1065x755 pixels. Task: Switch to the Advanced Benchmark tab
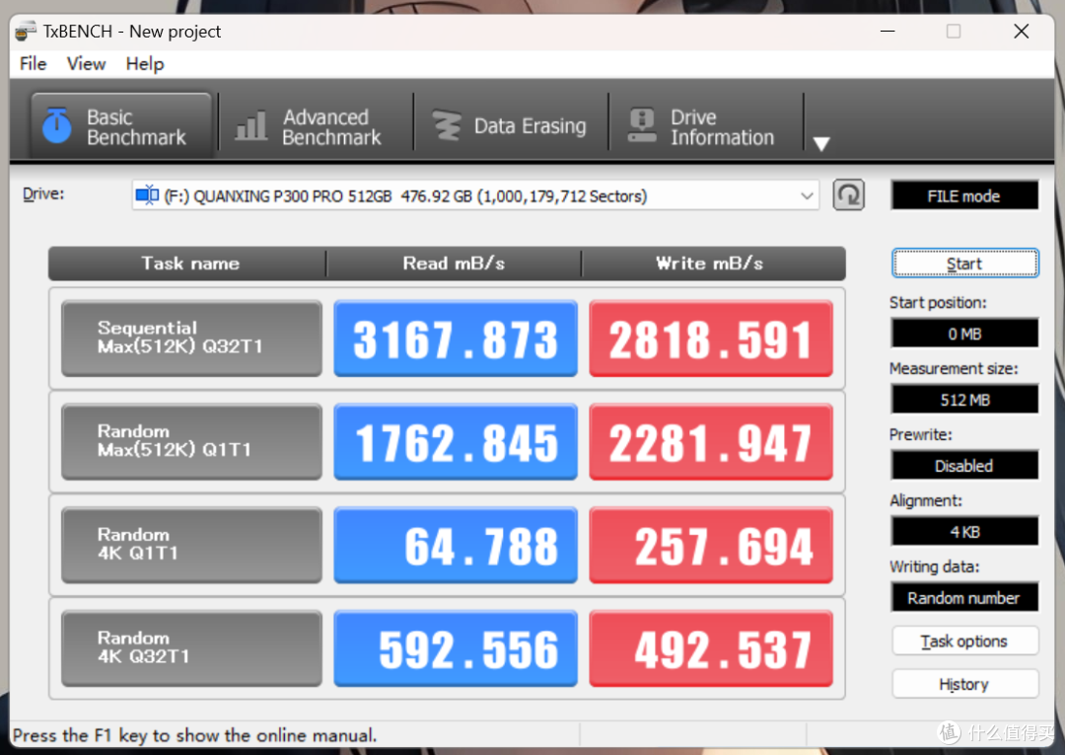pos(316,126)
